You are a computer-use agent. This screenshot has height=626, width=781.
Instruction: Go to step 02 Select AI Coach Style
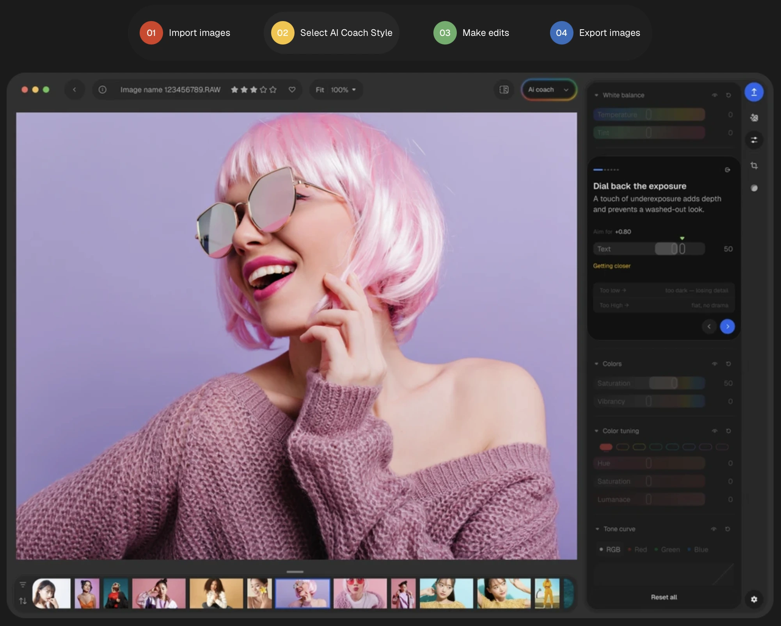point(332,33)
